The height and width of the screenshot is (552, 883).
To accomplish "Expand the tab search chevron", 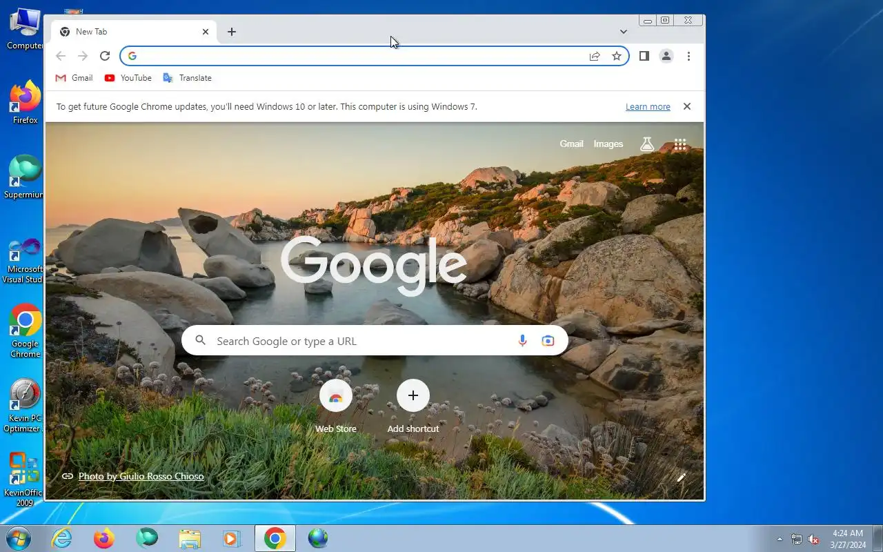I will pyautogui.click(x=624, y=32).
